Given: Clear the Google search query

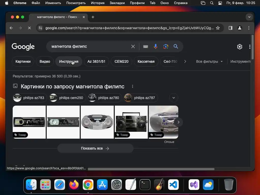Looking at the screenshot, I should tap(133, 47).
